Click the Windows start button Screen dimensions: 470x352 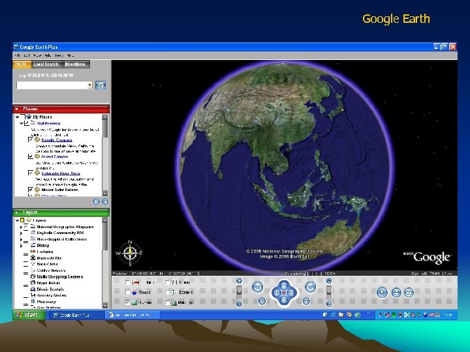29,315
